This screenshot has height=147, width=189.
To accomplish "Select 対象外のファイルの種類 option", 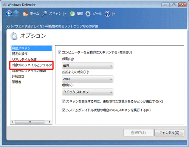I will 29,71.
